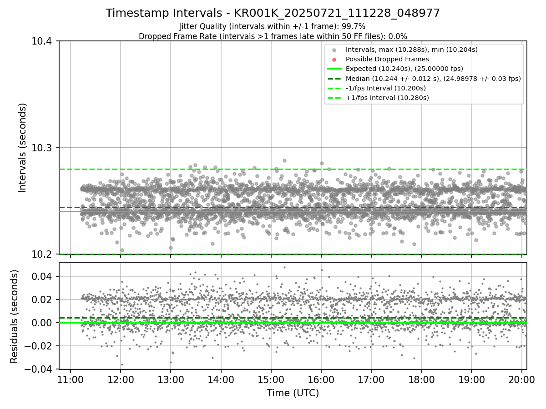
Task: Click the 'Possible Dropped Frames' legend entry
Action: (x=387, y=59)
